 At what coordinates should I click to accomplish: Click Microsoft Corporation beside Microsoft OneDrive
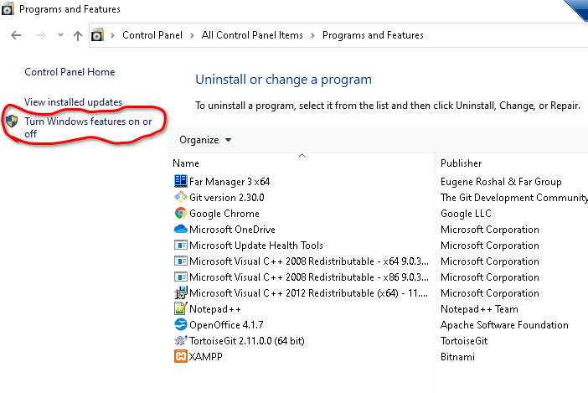[489, 230]
